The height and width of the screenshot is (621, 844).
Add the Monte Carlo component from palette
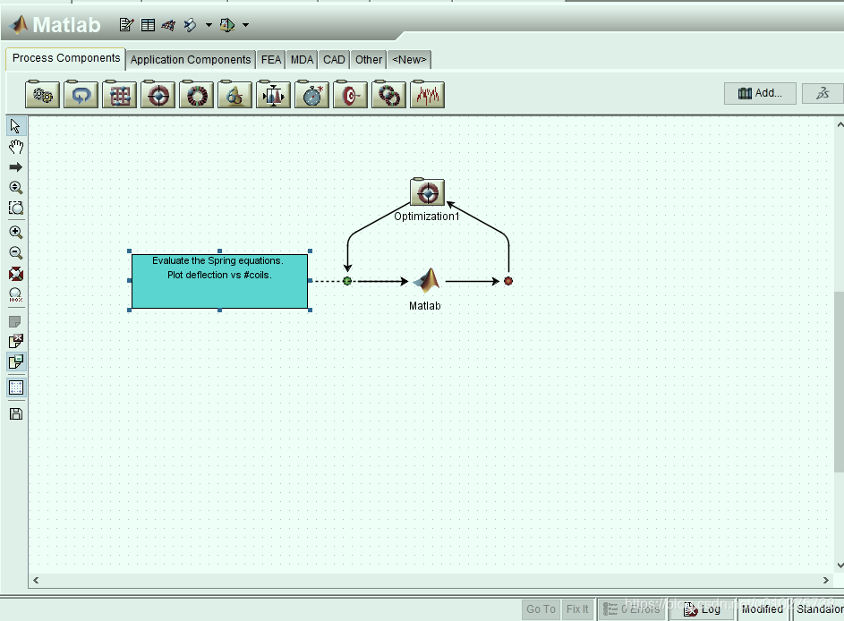click(197, 95)
